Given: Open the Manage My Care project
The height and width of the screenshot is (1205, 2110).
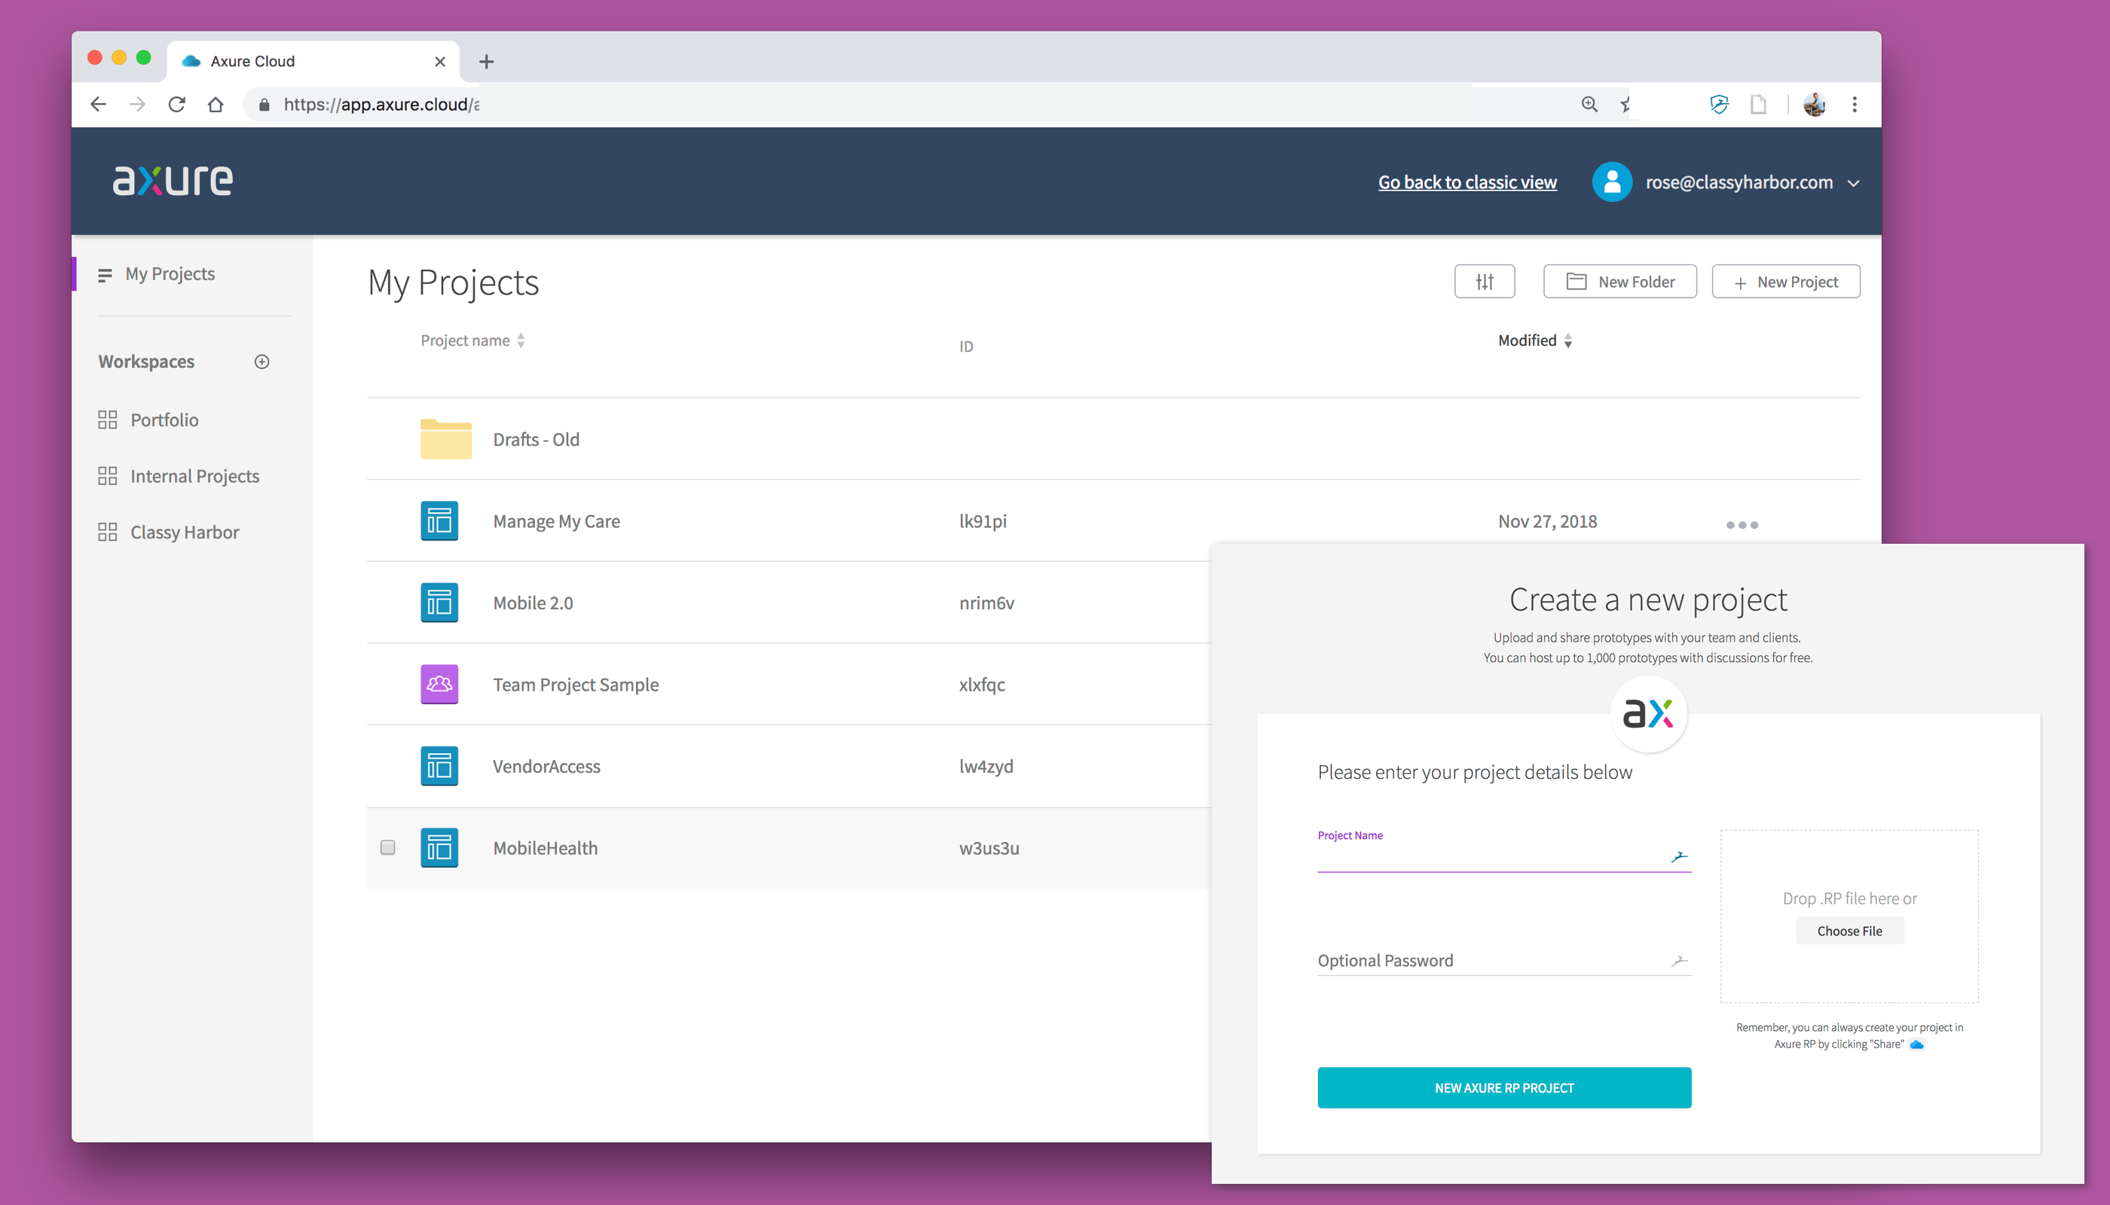Looking at the screenshot, I should coord(556,521).
